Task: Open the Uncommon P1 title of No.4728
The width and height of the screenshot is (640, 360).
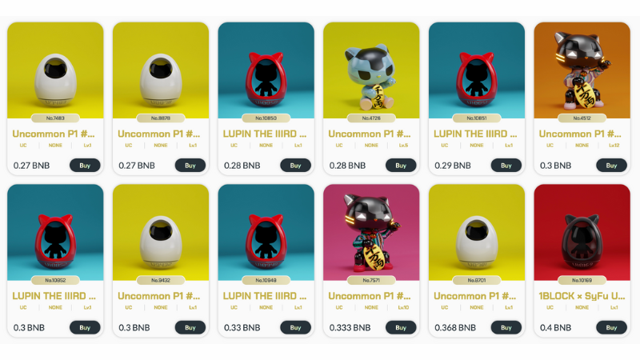Action: [x=370, y=134]
